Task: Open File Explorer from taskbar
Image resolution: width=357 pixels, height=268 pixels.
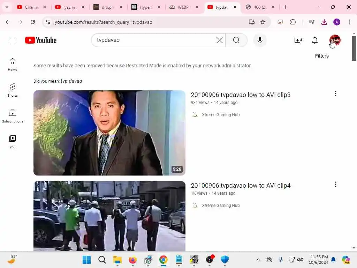Action: [117, 260]
